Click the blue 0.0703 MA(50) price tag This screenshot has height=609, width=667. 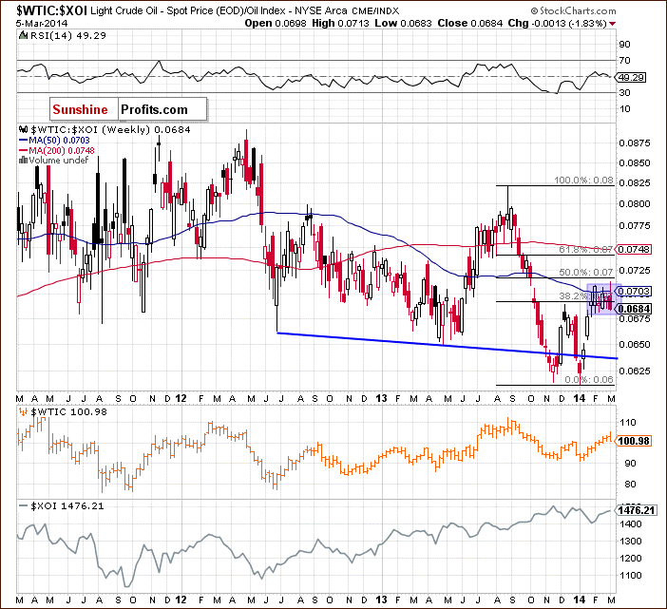tap(634, 292)
